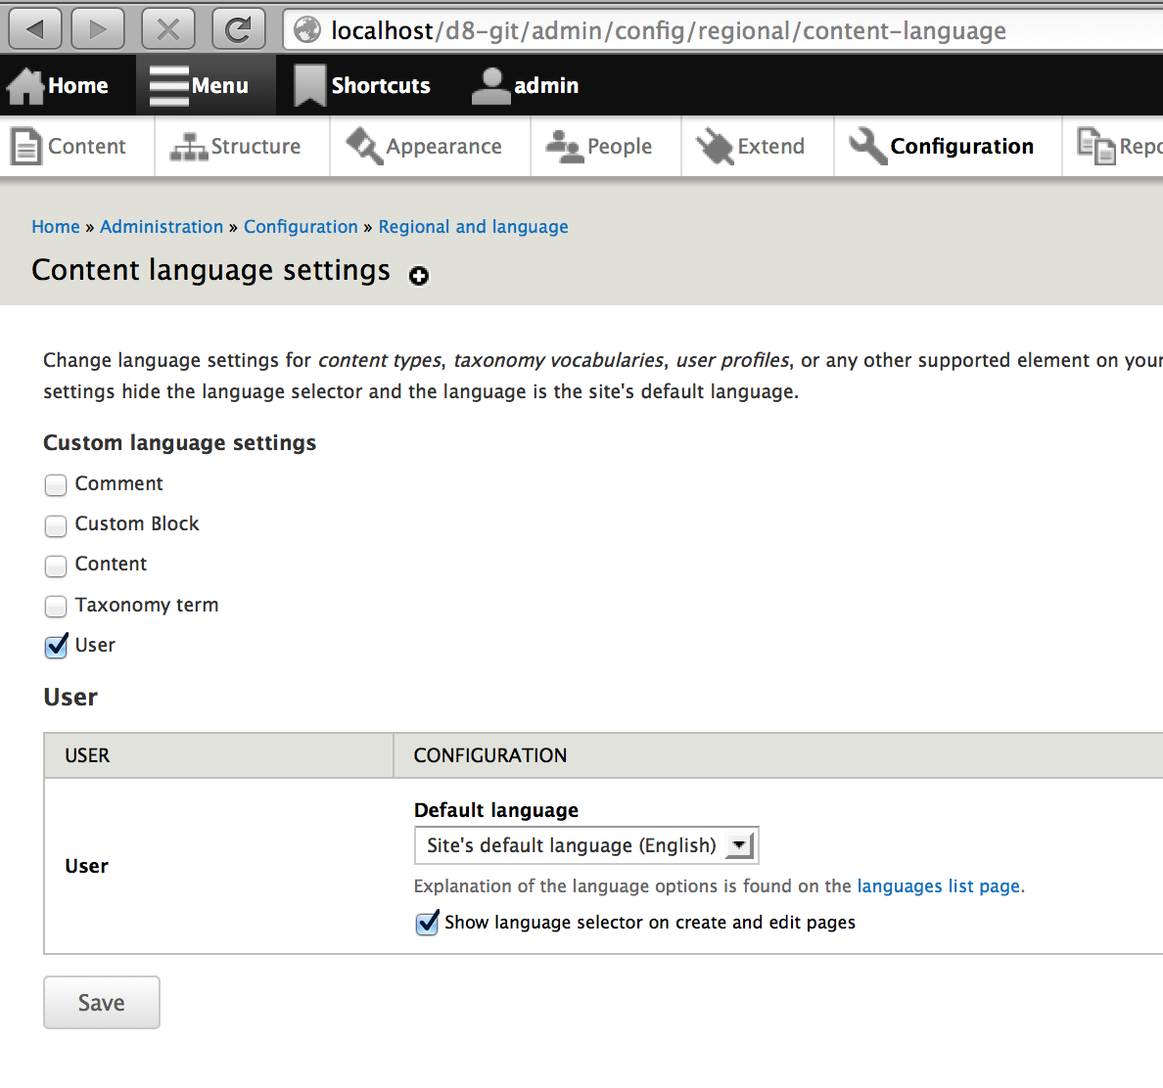Go to the Content admin menu text
Screen dimensions: 1163x1088
(87, 146)
